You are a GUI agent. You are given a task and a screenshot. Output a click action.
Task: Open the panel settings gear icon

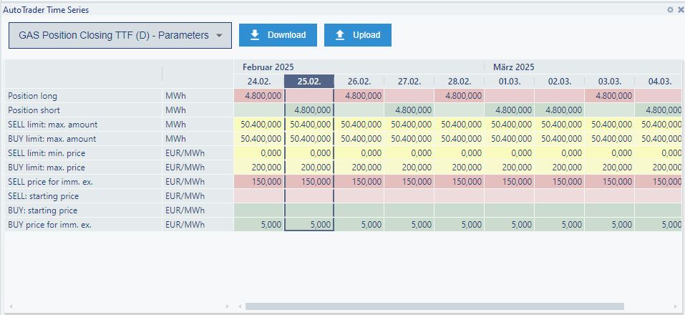pos(670,10)
